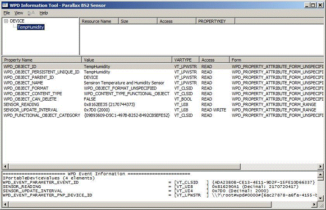
Task: Click the Value column header
Action: click(x=127, y=60)
